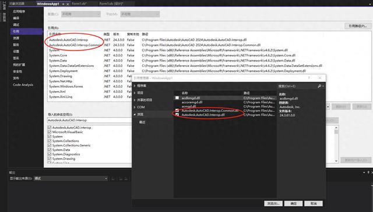
Task: Open the output source dropdown showing 调试
Action: click(x=71, y=178)
